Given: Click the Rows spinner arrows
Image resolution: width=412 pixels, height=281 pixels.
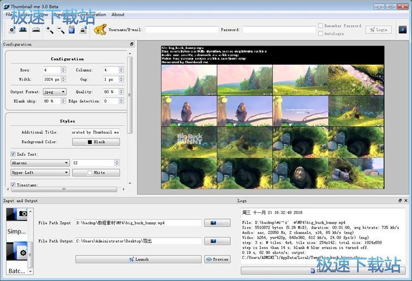Looking at the screenshot, I should 63,70.
